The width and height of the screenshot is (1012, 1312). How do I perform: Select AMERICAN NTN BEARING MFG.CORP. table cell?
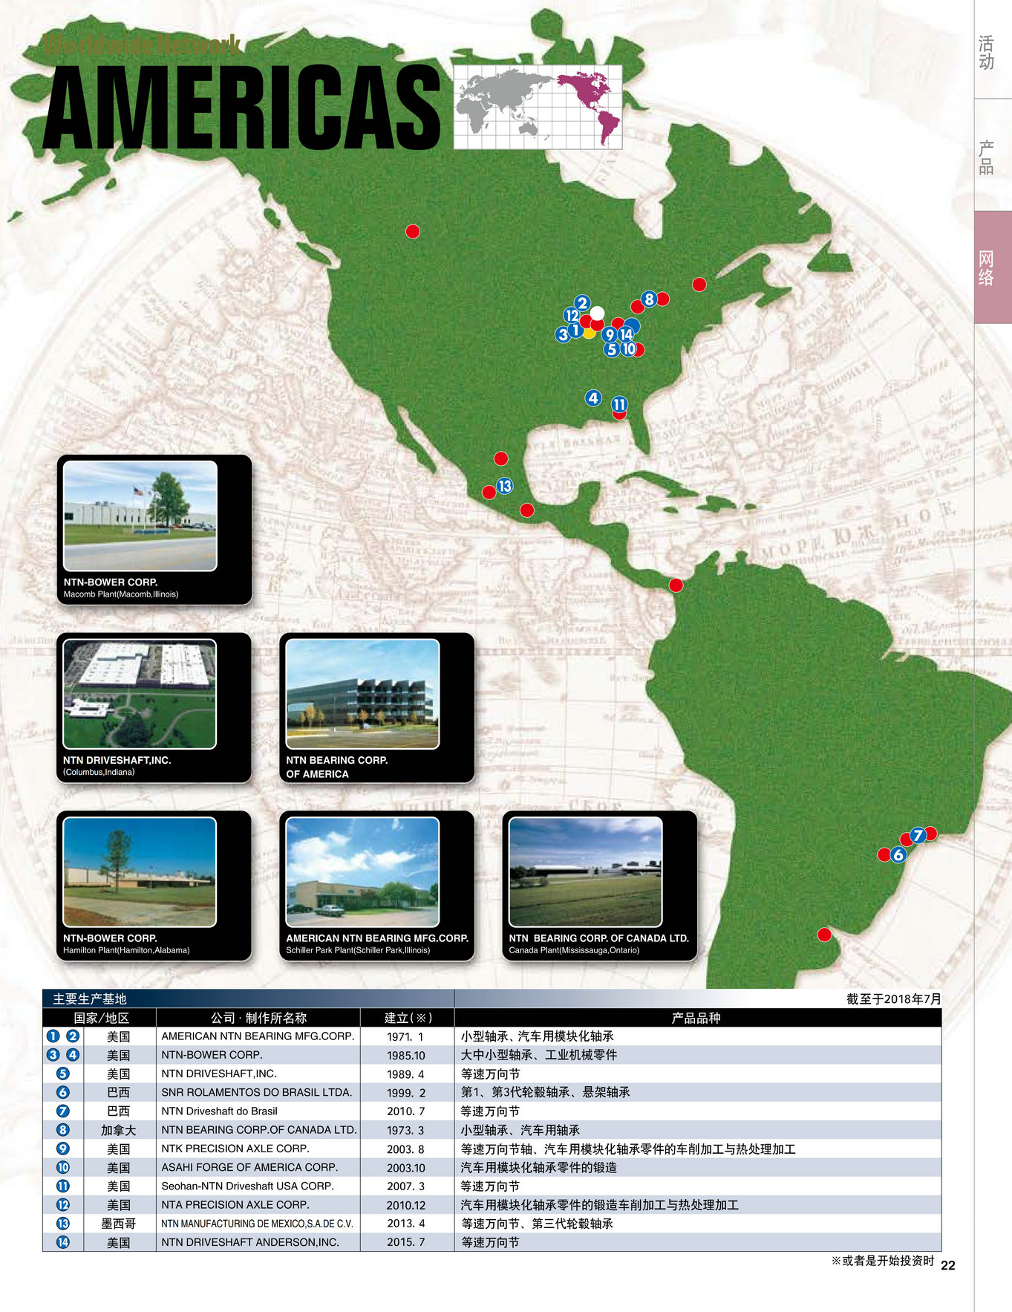click(258, 1036)
